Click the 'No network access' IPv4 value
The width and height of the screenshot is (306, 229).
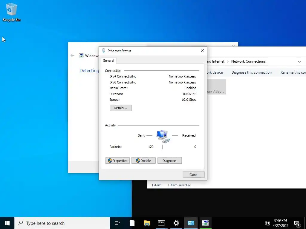[182, 76]
